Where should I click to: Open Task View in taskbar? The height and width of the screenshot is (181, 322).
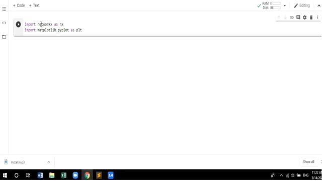point(28,175)
